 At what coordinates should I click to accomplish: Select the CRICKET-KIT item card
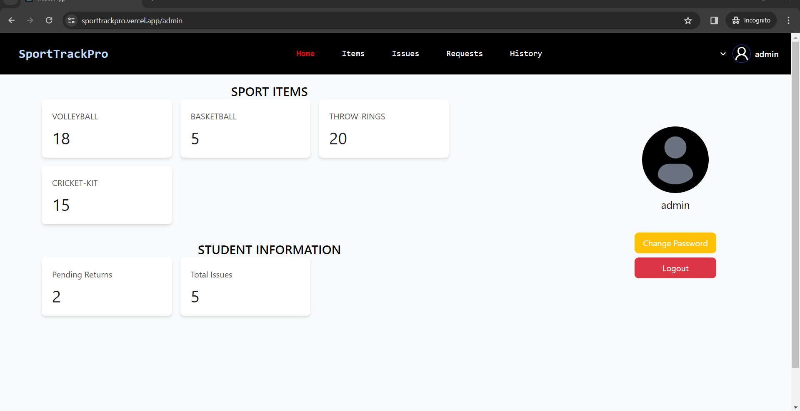coord(107,195)
